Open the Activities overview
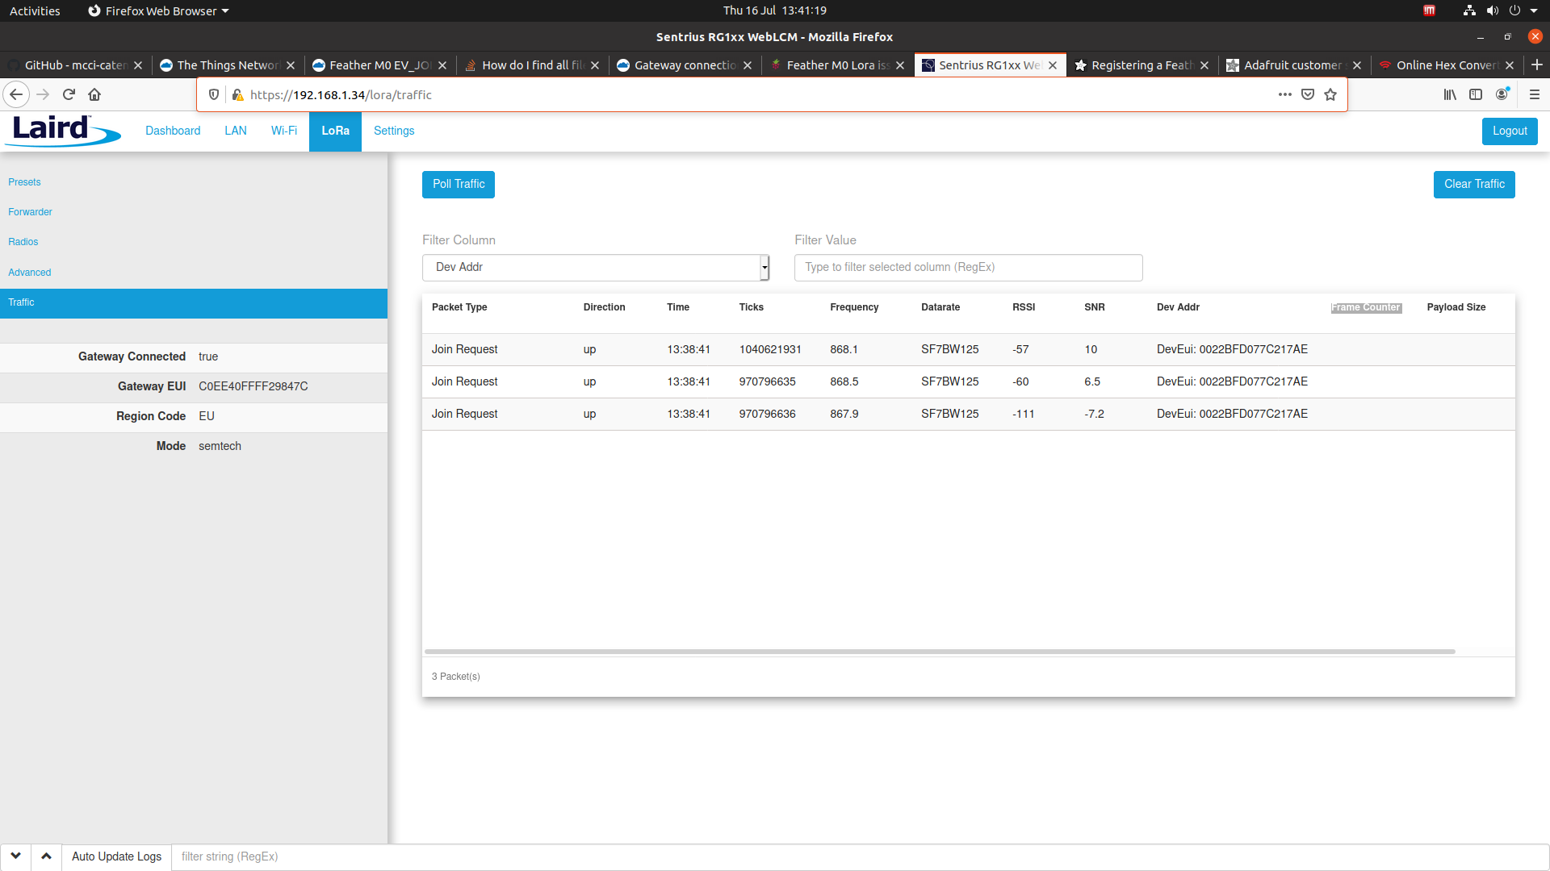Image resolution: width=1550 pixels, height=871 pixels. (35, 10)
